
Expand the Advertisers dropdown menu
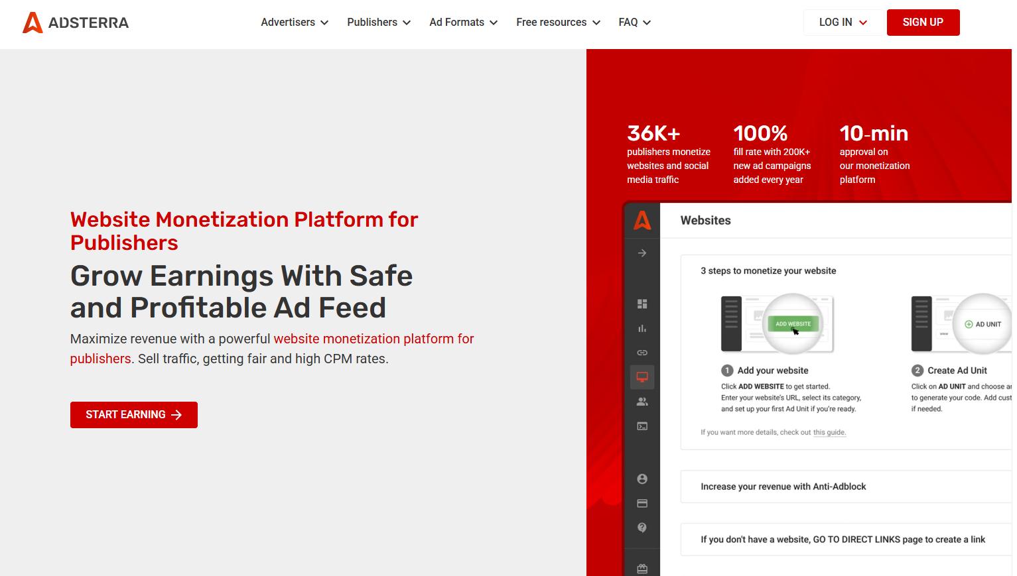tap(295, 23)
